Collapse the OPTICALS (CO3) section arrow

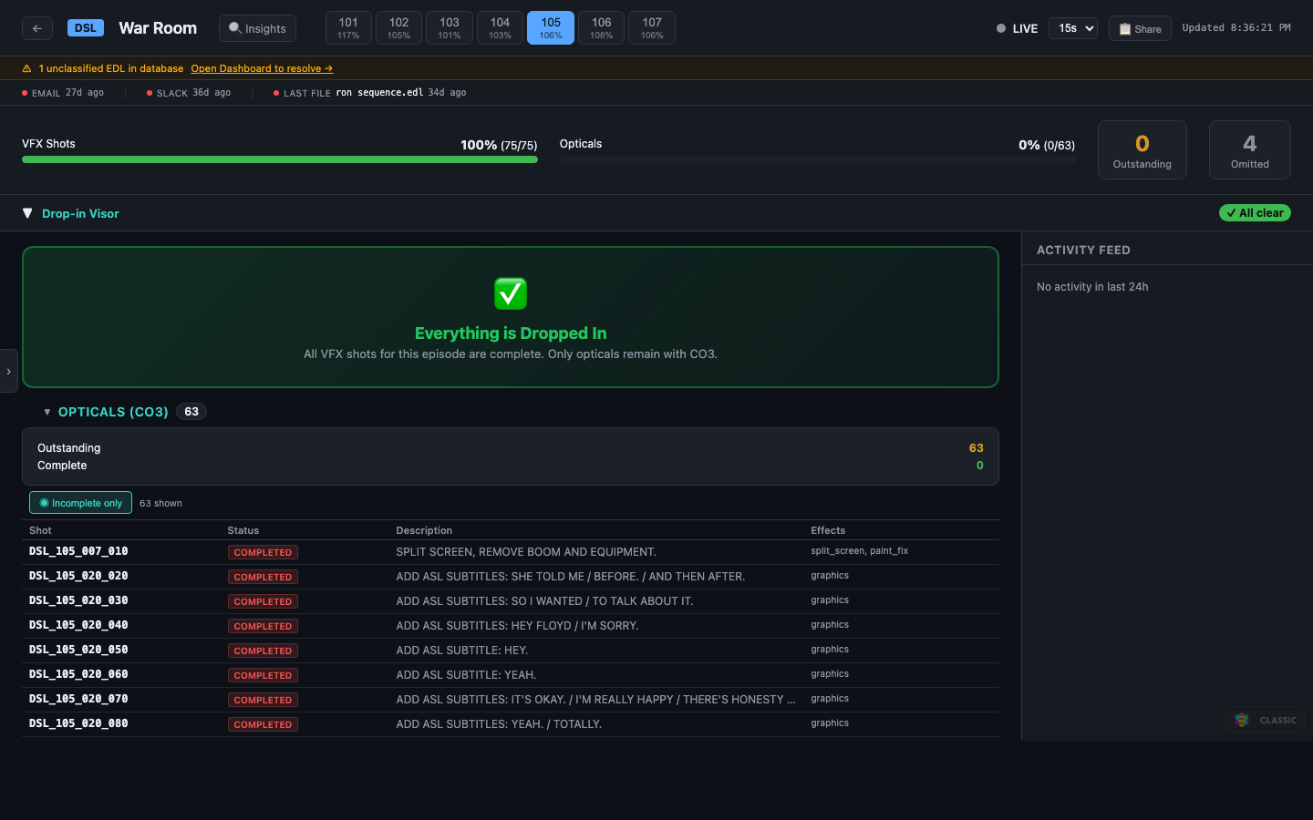pos(47,412)
